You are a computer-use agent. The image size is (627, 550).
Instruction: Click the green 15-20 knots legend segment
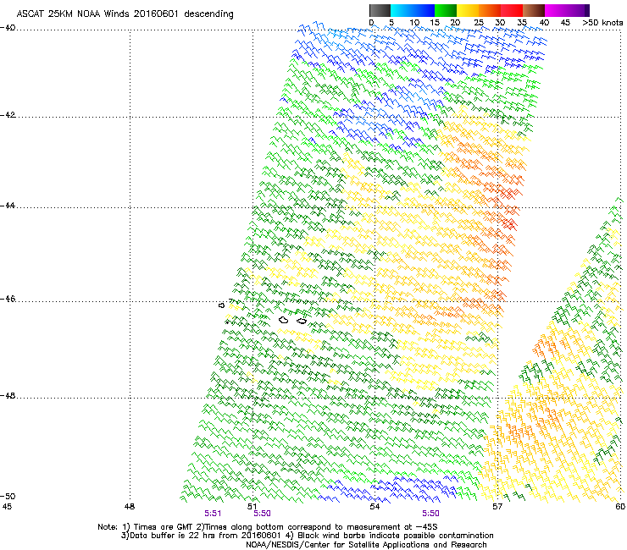click(x=446, y=10)
